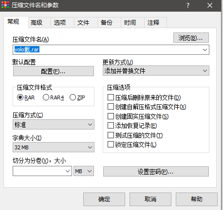Image resolution: width=223 pixels, height=210 pixels.
Task: Open the 字典大小 32 MB dropdown
Action: (54, 147)
